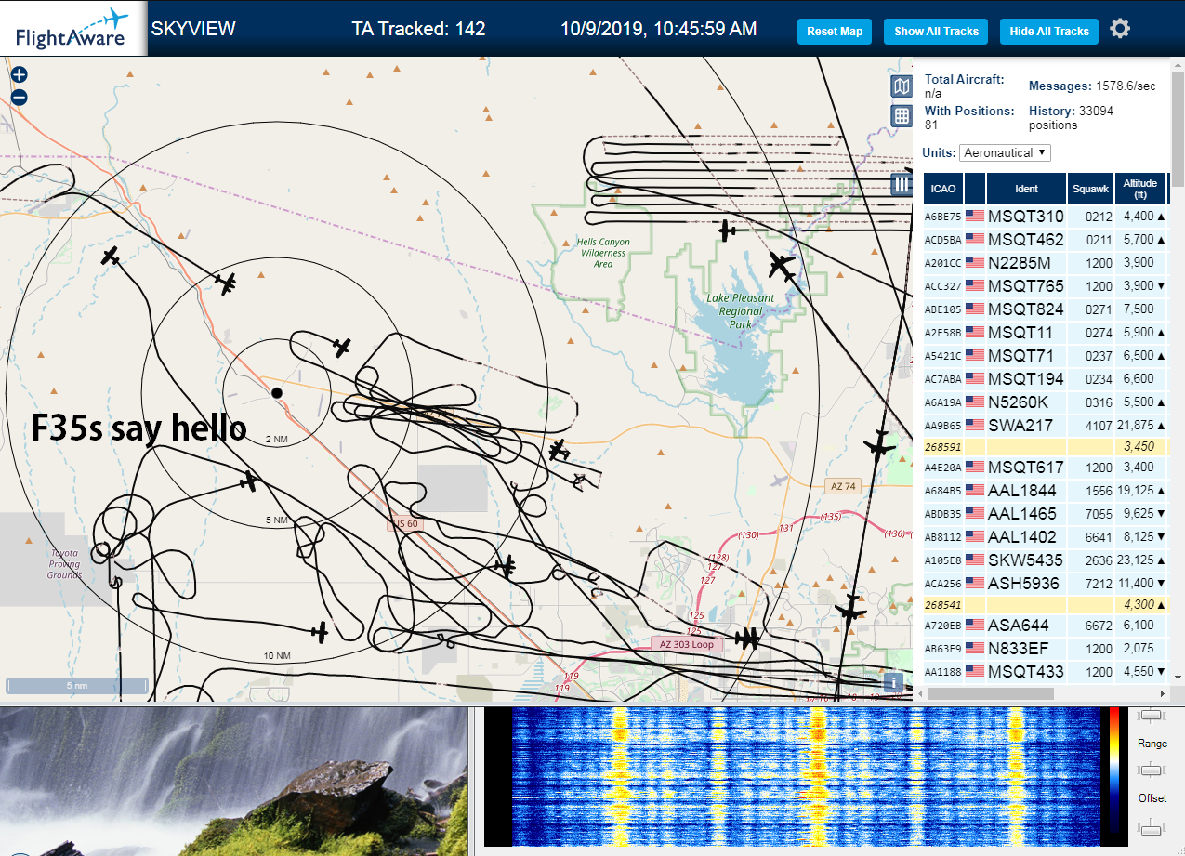Click the table's scroll-down arrow near MSQT433

pos(1178,678)
